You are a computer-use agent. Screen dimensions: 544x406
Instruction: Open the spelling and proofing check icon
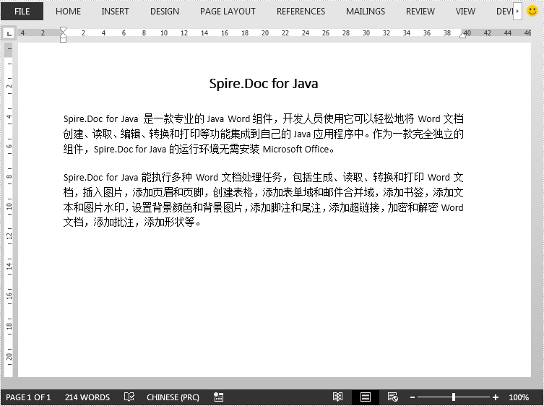tap(129, 397)
